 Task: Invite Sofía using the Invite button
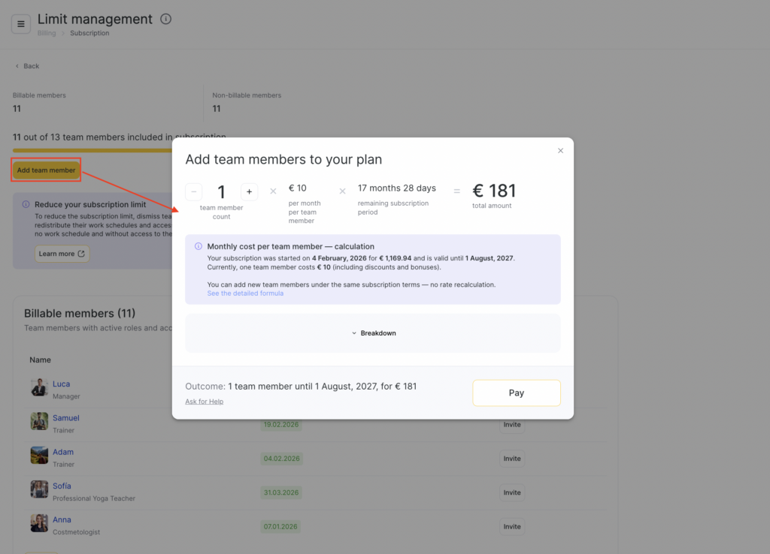511,492
